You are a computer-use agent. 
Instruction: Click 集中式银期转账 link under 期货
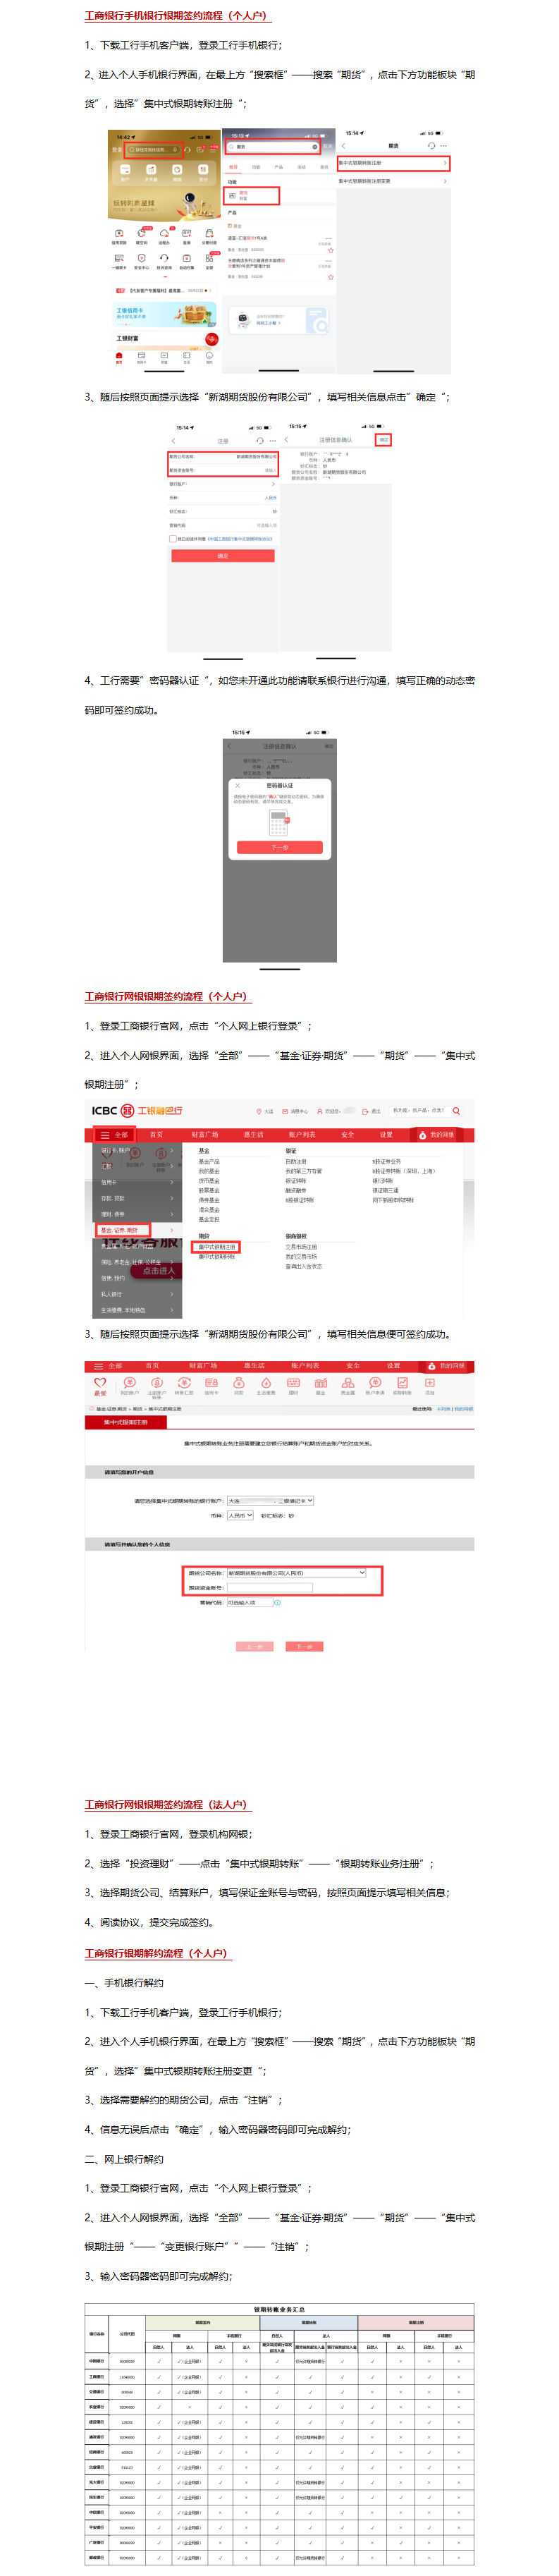pyautogui.click(x=216, y=1257)
